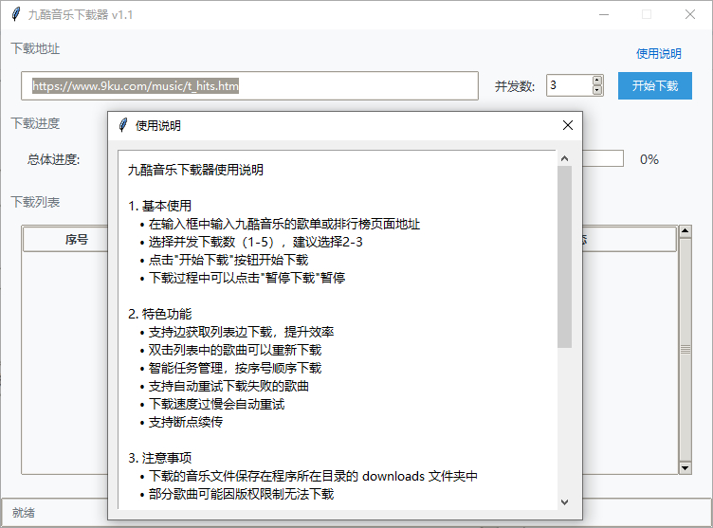Image resolution: width=713 pixels, height=528 pixels.
Task: Click the help dialog scrollbar down arrow
Action: click(565, 501)
